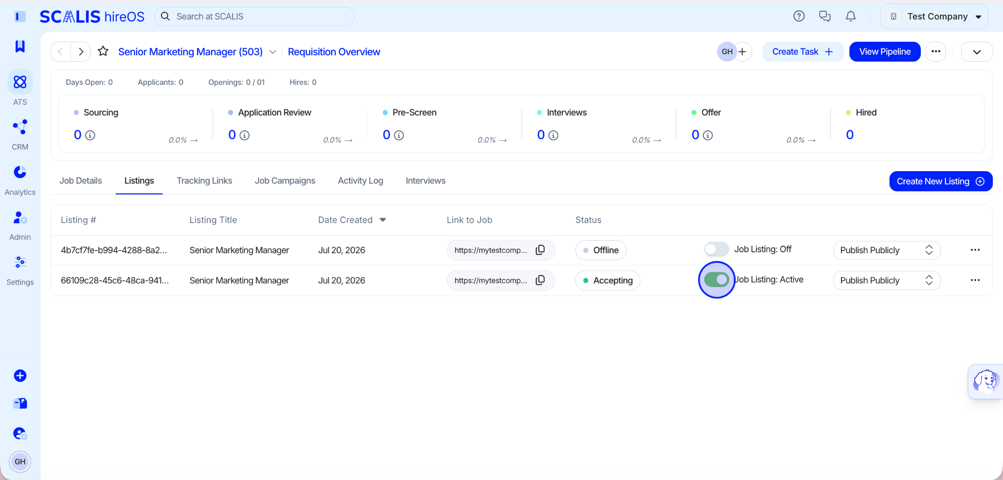Open the Job Campaigns tab
This screenshot has height=480, width=1003.
point(285,180)
